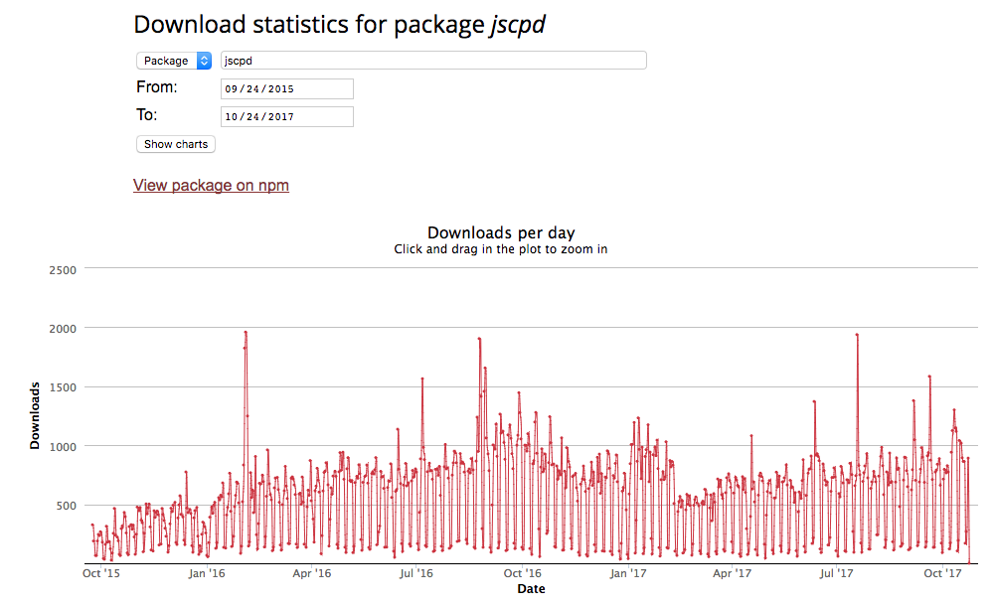The width and height of the screenshot is (994, 604).
Task: Click the Downloads per day chart title
Action: click(x=501, y=232)
